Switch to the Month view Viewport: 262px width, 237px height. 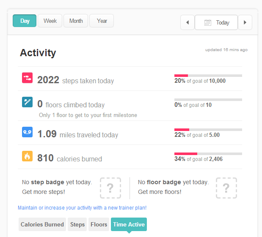[76, 21]
